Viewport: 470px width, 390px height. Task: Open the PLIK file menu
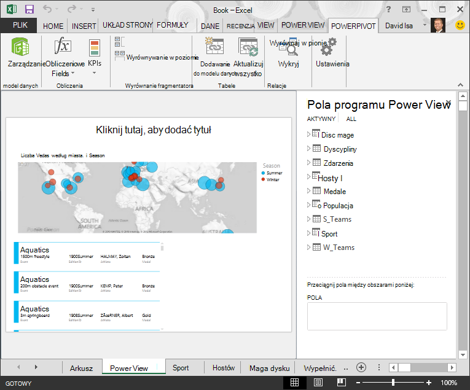(x=20, y=25)
